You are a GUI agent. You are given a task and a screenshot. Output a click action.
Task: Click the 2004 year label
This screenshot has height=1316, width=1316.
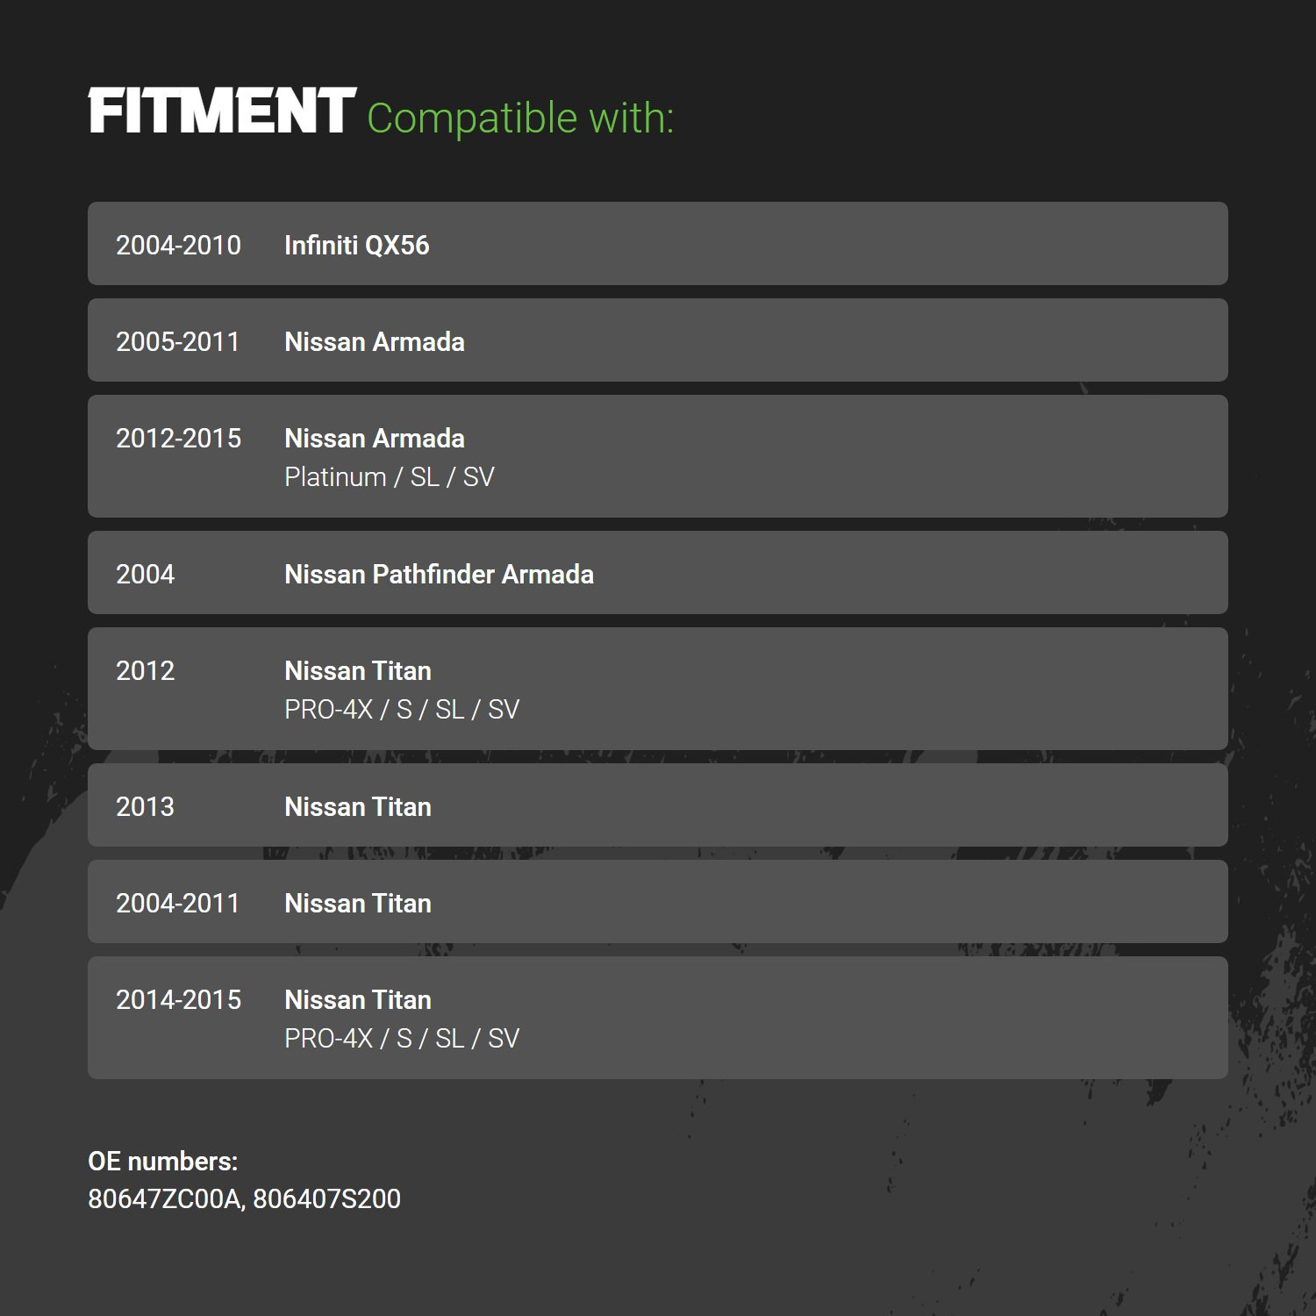point(146,575)
